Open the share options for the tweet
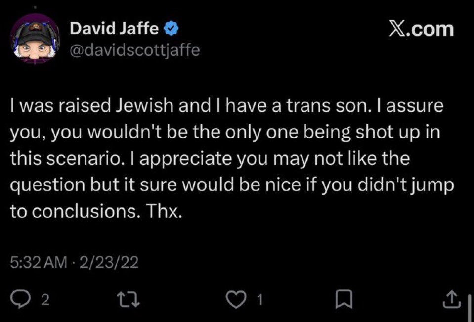The image size is (474, 322). [x=450, y=299]
